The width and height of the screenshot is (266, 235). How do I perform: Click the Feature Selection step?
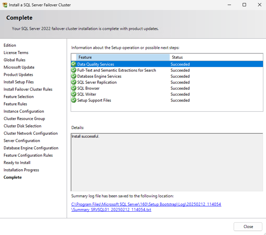pos(19,96)
